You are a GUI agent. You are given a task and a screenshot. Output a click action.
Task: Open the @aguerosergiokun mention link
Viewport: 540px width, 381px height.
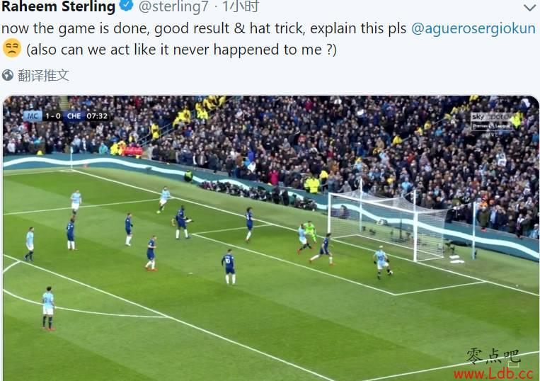point(473,28)
